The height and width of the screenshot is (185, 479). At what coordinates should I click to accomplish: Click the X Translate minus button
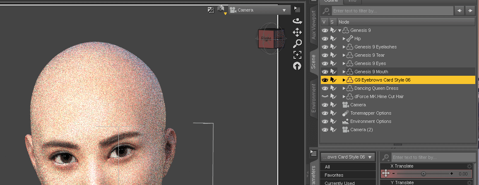click(x=393, y=174)
